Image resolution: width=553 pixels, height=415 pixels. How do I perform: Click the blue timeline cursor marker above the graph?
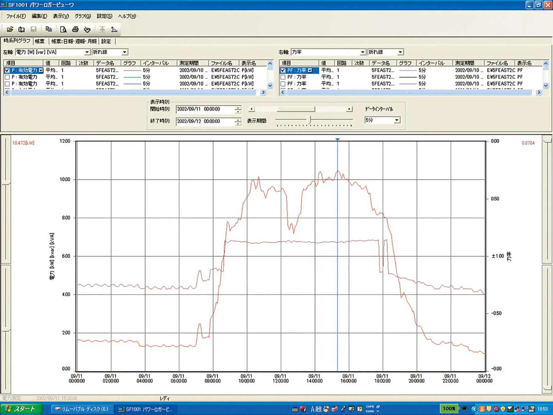coord(338,139)
